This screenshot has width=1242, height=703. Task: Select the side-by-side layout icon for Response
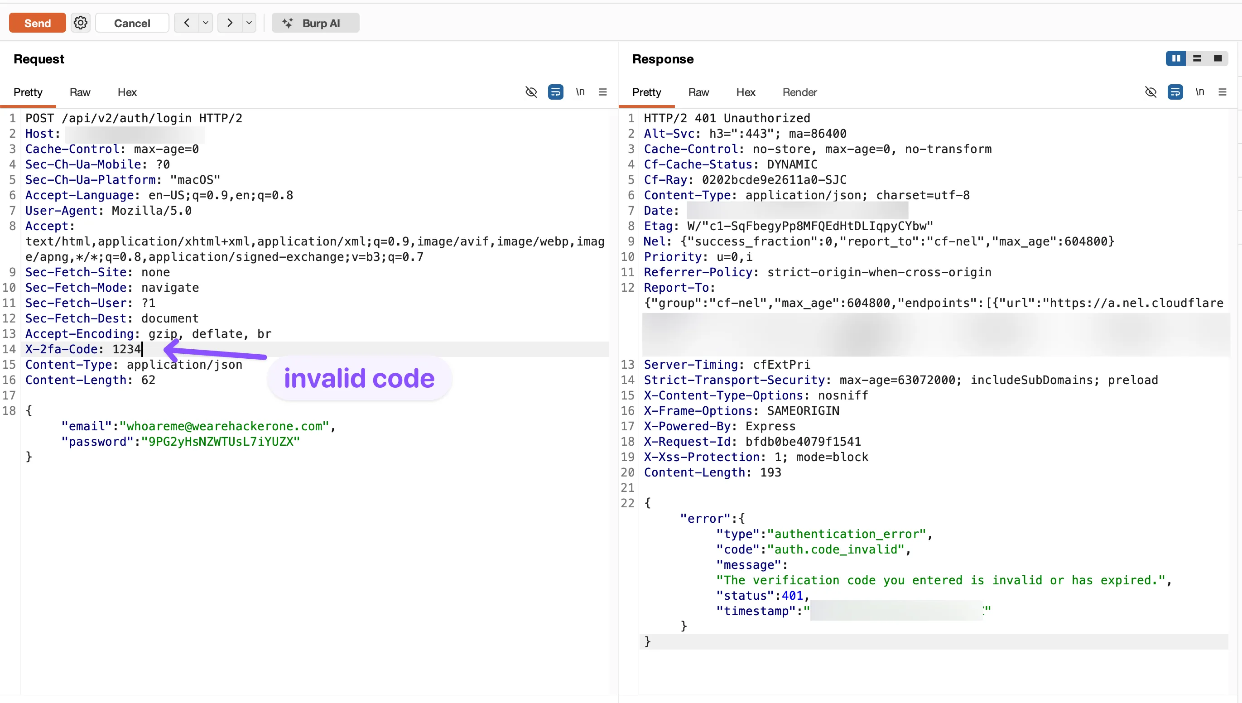(x=1176, y=58)
